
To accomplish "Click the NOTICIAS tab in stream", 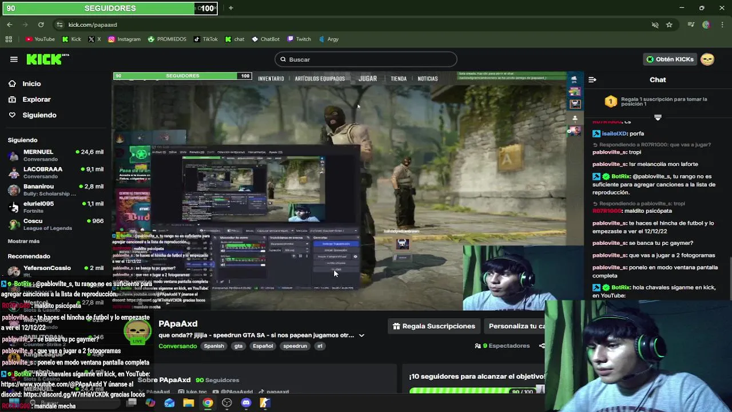I will pyautogui.click(x=428, y=79).
